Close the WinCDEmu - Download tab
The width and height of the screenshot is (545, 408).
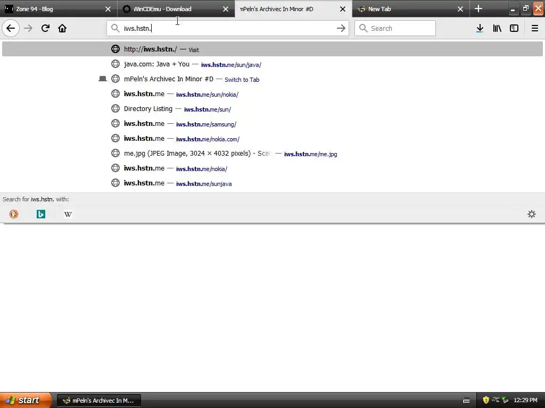point(226,9)
